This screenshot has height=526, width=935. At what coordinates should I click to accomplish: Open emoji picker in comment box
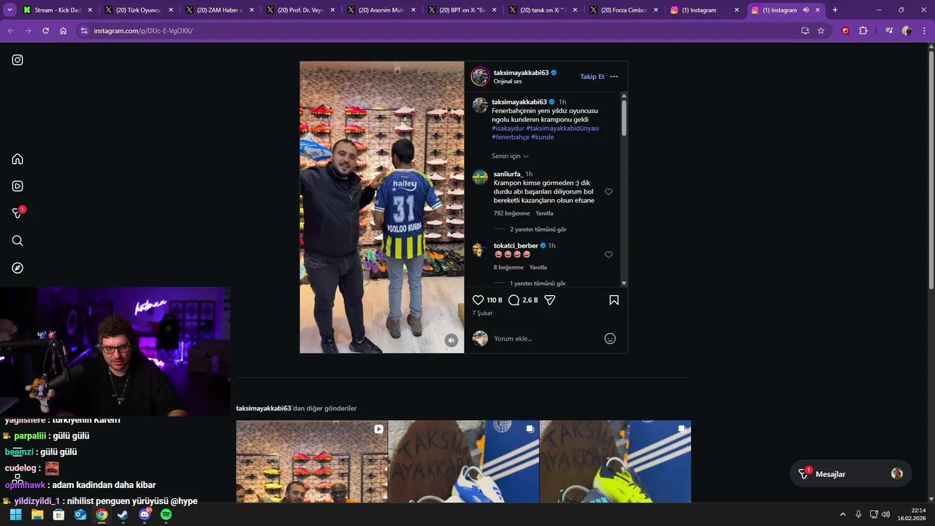610,338
